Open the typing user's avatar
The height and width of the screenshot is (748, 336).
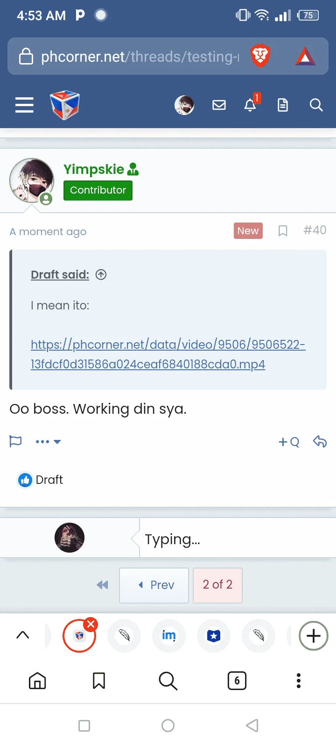(70, 538)
